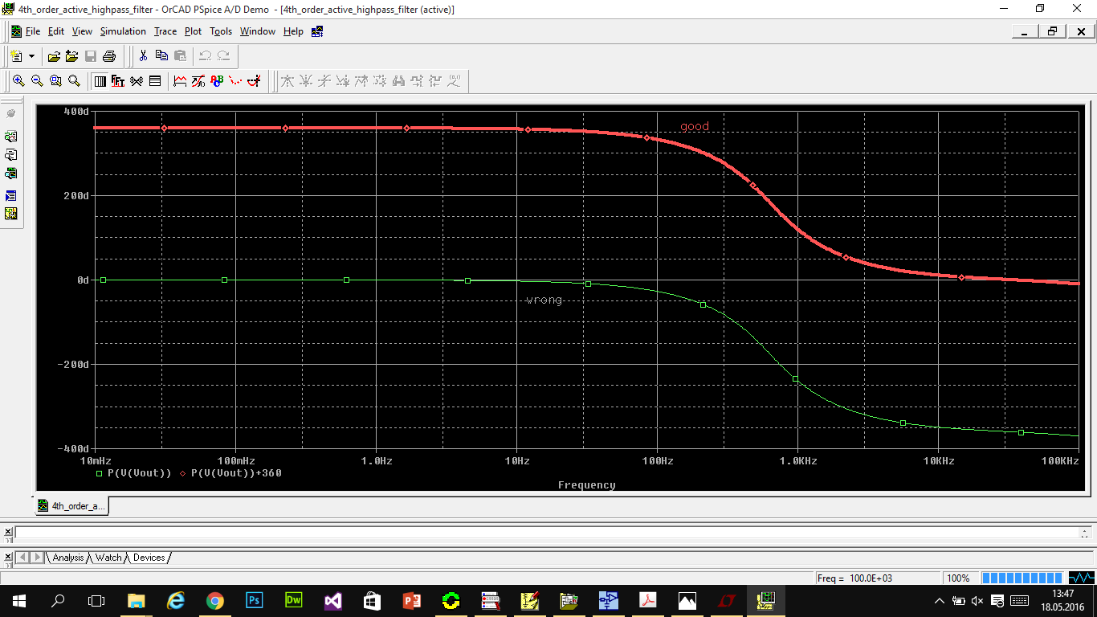Toggle Mark Data Points icon
The width and height of the screenshot is (1097, 617).
point(235,81)
